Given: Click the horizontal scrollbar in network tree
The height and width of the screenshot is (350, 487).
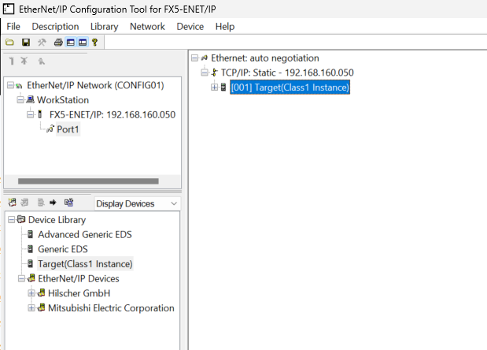Looking at the screenshot, I should 87,181.
